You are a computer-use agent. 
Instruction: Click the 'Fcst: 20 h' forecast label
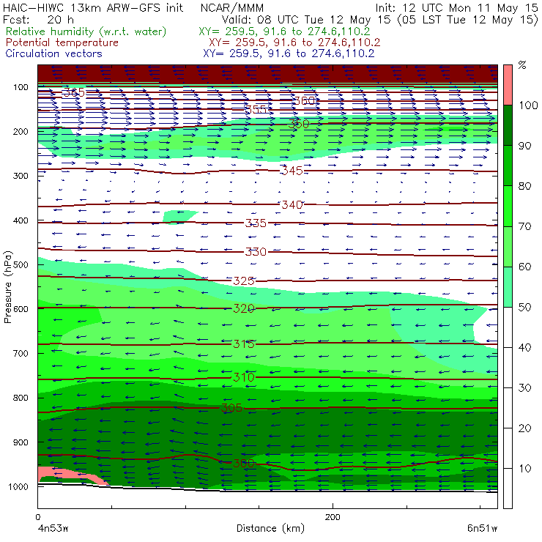pyautogui.click(x=38, y=20)
